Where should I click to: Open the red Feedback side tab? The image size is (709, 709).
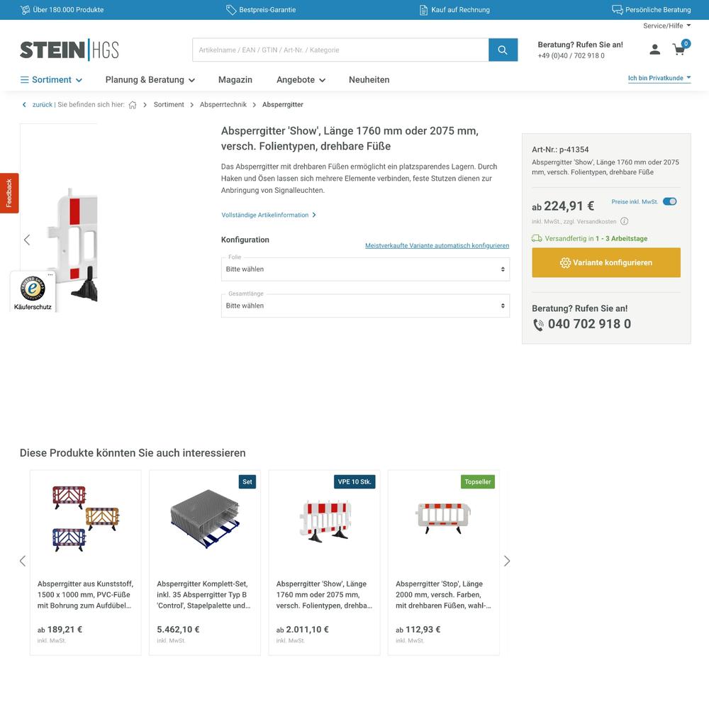pos(9,193)
